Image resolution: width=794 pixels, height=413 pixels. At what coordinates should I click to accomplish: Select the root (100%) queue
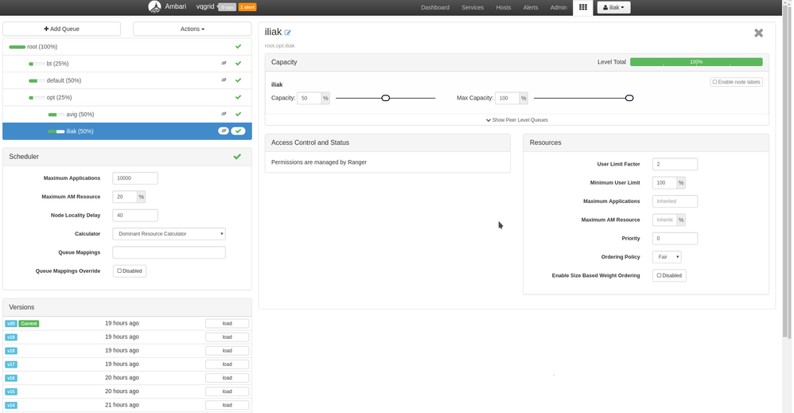(127, 47)
